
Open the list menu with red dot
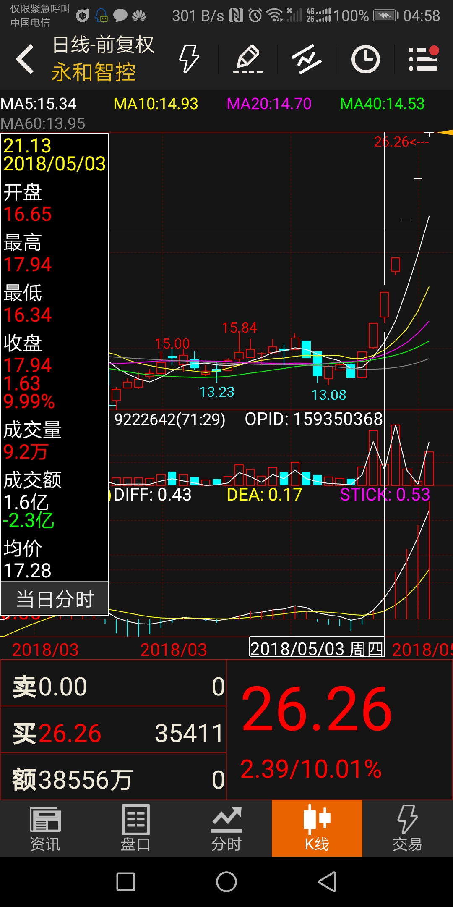[x=424, y=59]
